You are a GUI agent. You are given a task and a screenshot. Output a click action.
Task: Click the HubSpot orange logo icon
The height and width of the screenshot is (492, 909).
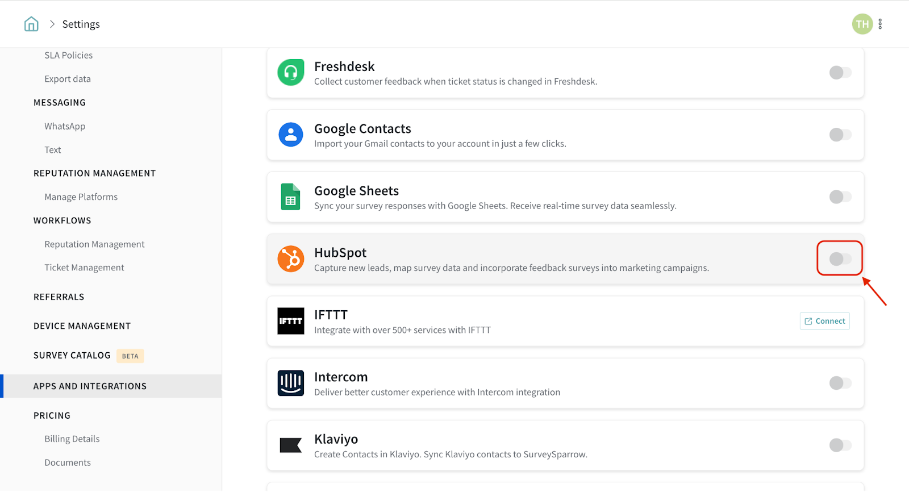[x=290, y=259]
